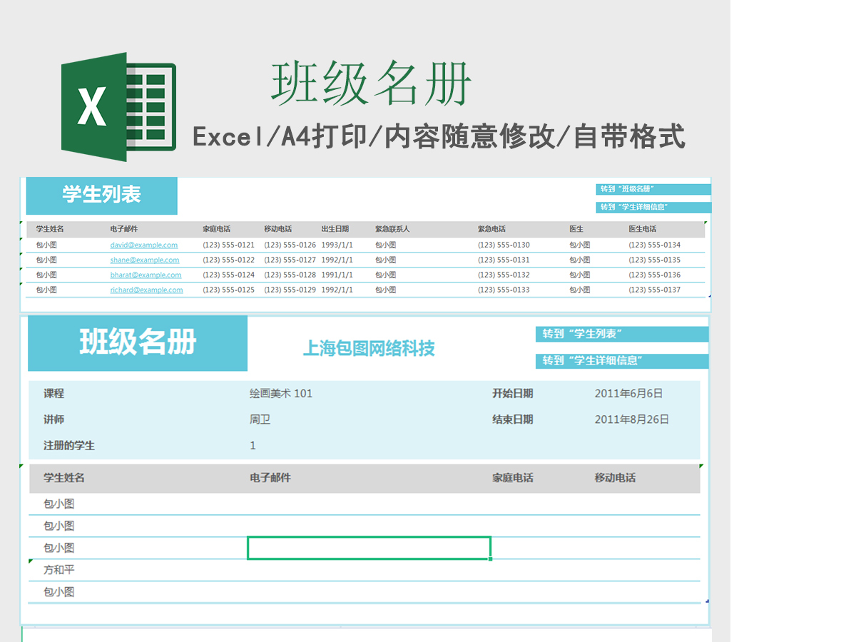
Task: Open the richard@example.com email link
Action: [146, 290]
